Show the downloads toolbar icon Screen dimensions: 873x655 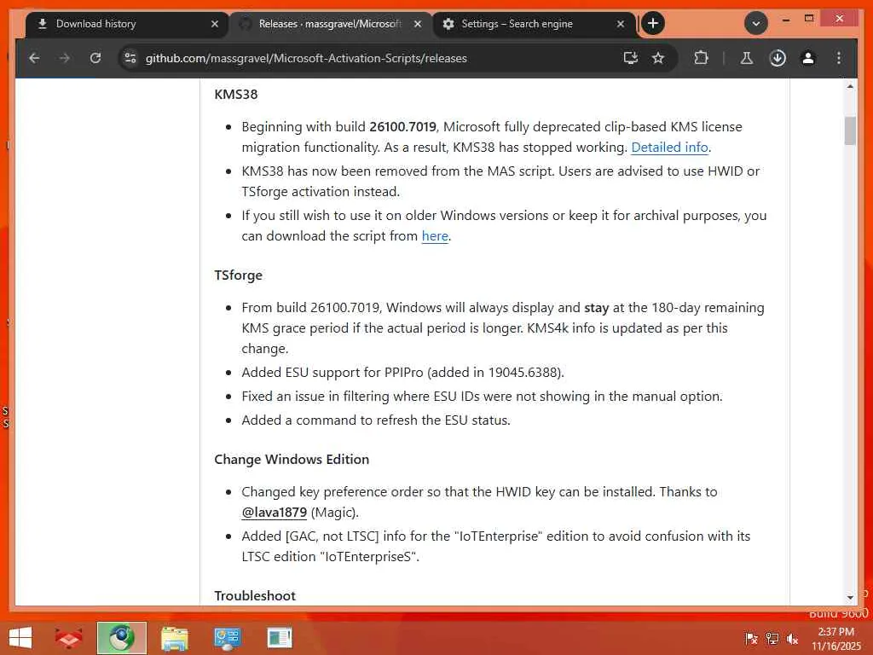[778, 58]
